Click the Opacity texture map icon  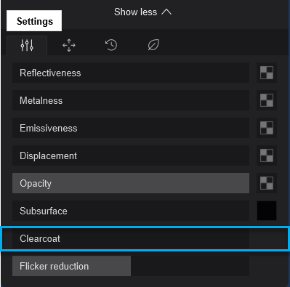(267, 183)
